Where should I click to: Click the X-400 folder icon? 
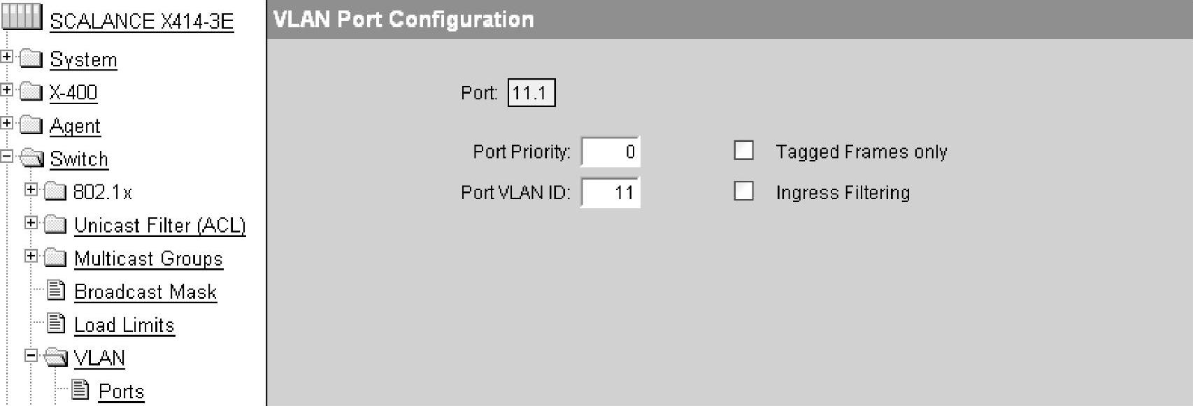click(x=31, y=92)
